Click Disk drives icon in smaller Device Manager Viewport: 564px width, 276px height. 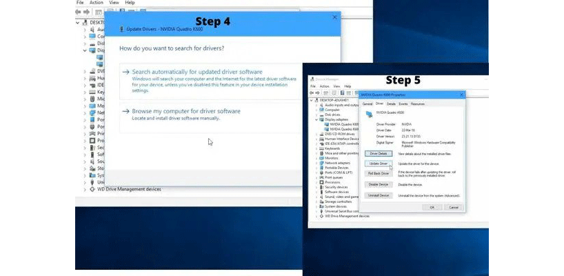point(321,115)
